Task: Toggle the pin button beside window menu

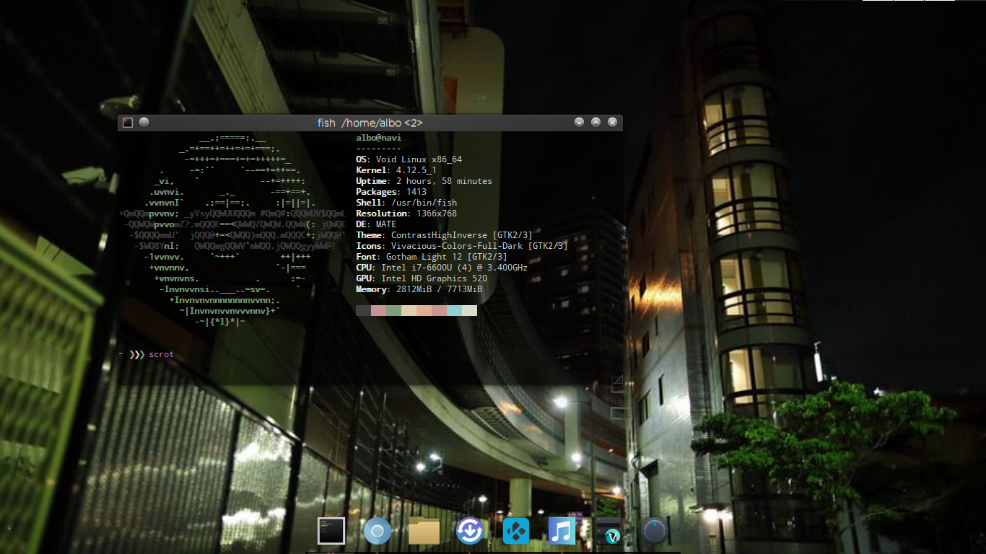Action: click(x=144, y=123)
